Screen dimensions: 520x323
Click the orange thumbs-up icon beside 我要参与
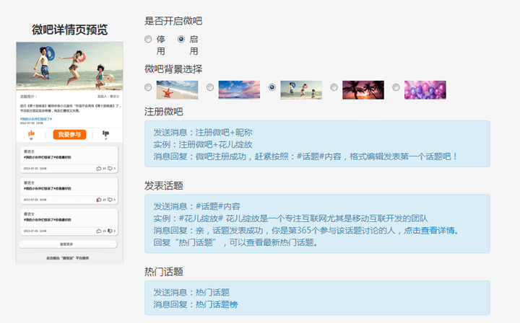[x=32, y=133]
